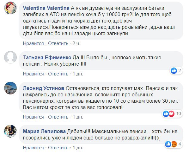This screenshot has height=155, width=195.
Task: Click the like reaction icon on Татьяна's comment
Action: tap(174, 70)
